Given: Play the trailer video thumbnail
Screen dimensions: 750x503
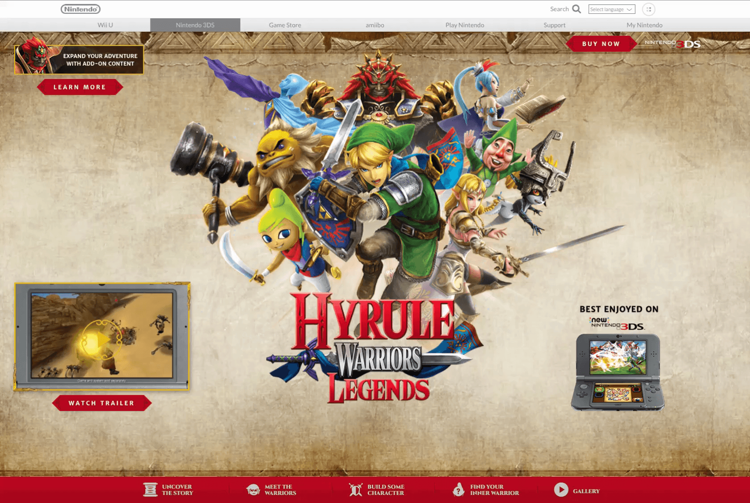Looking at the screenshot, I should [x=102, y=336].
